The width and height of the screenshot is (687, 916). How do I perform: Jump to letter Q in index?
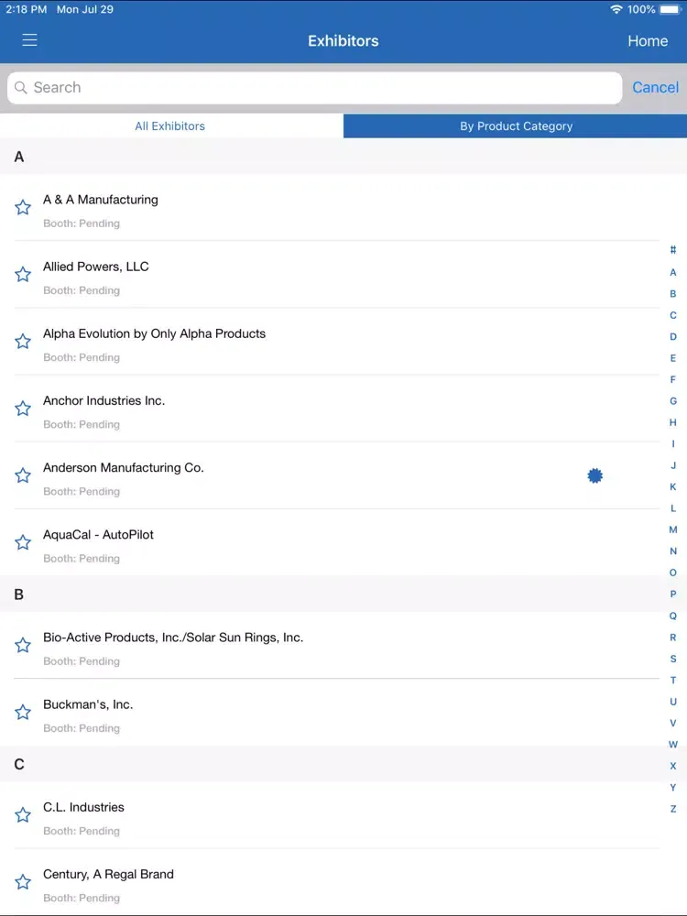(673, 616)
